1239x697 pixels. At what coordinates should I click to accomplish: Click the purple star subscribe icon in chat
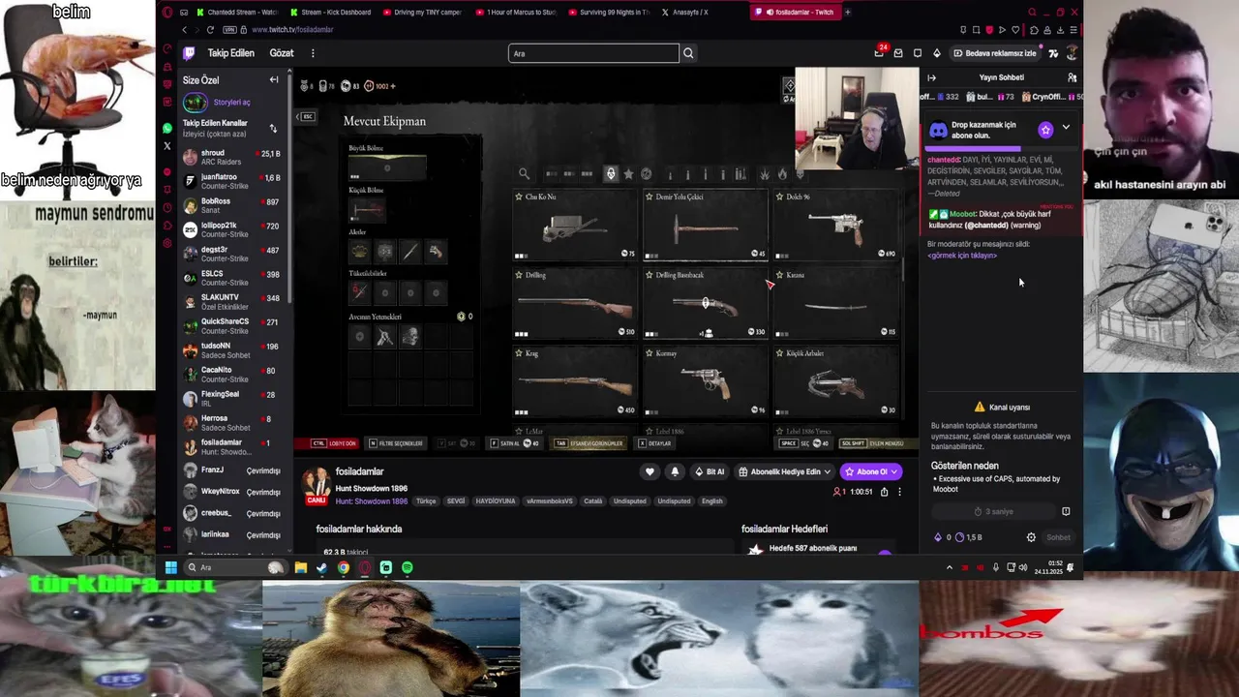point(1045,129)
